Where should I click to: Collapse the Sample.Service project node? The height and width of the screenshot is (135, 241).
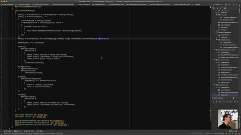(x=214, y=85)
